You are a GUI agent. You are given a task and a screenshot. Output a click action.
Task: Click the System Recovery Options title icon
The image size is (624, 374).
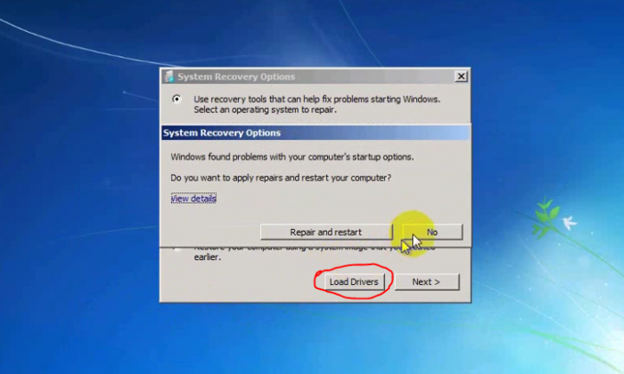pyautogui.click(x=169, y=77)
